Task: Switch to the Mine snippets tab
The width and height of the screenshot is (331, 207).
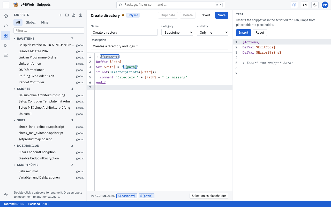Action: [45, 23]
